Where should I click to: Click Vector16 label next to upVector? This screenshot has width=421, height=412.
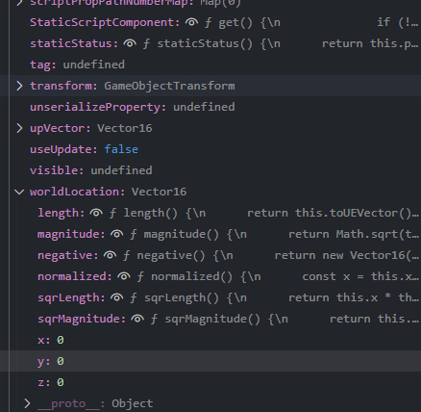point(125,128)
